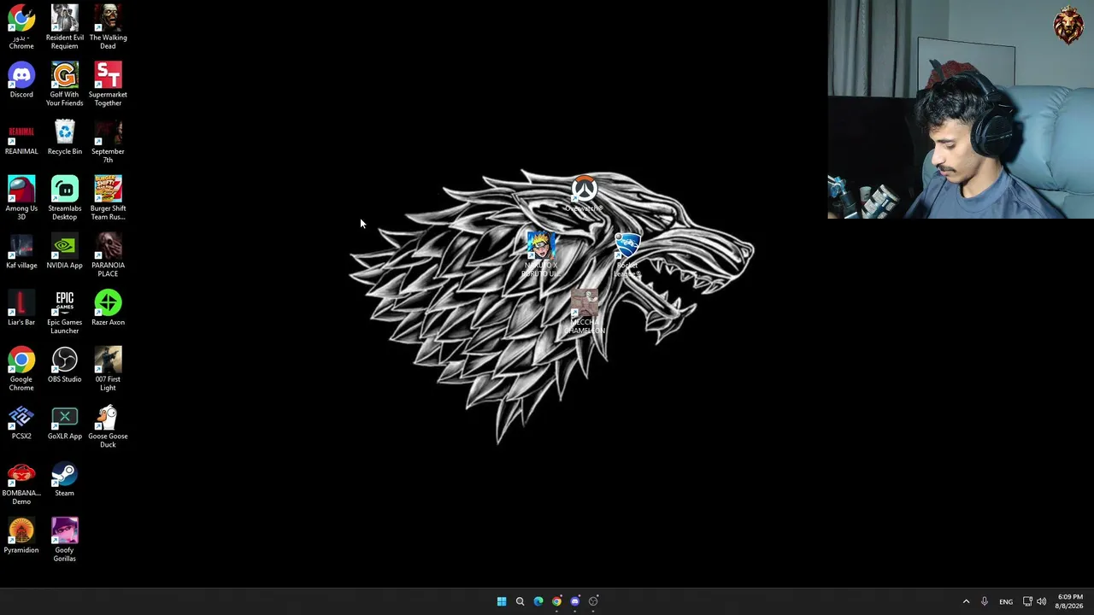Click the Google Chrome desktop shortcut

21,368
